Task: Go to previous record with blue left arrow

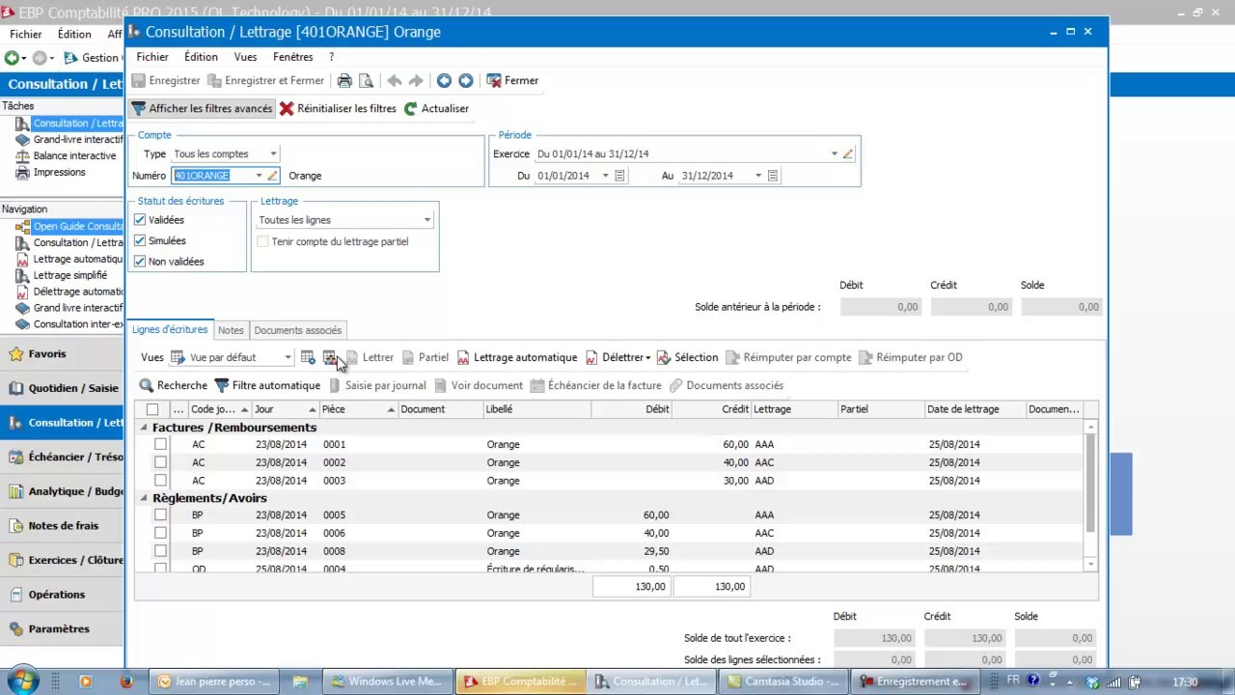Action: point(444,81)
